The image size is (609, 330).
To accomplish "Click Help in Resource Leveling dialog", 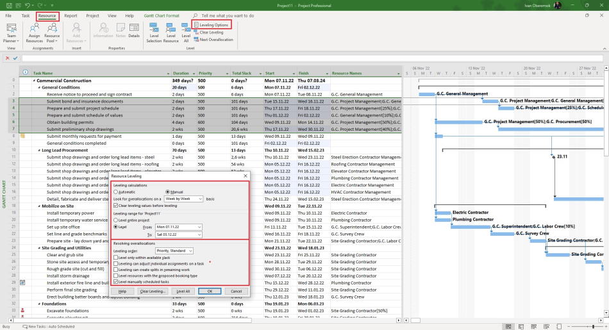I will [122, 291].
